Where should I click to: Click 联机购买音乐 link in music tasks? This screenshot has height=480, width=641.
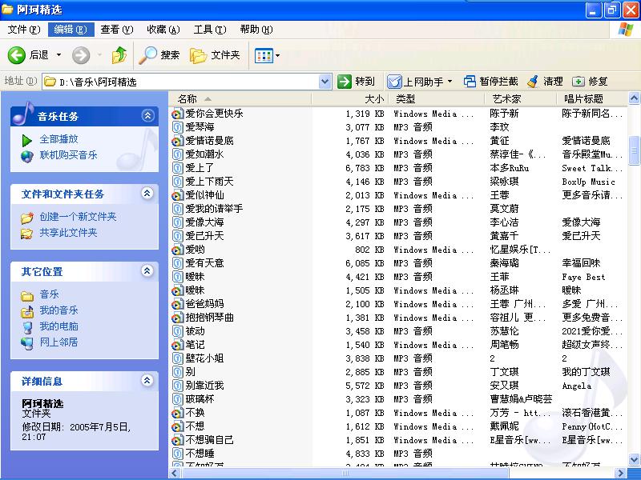68,155
